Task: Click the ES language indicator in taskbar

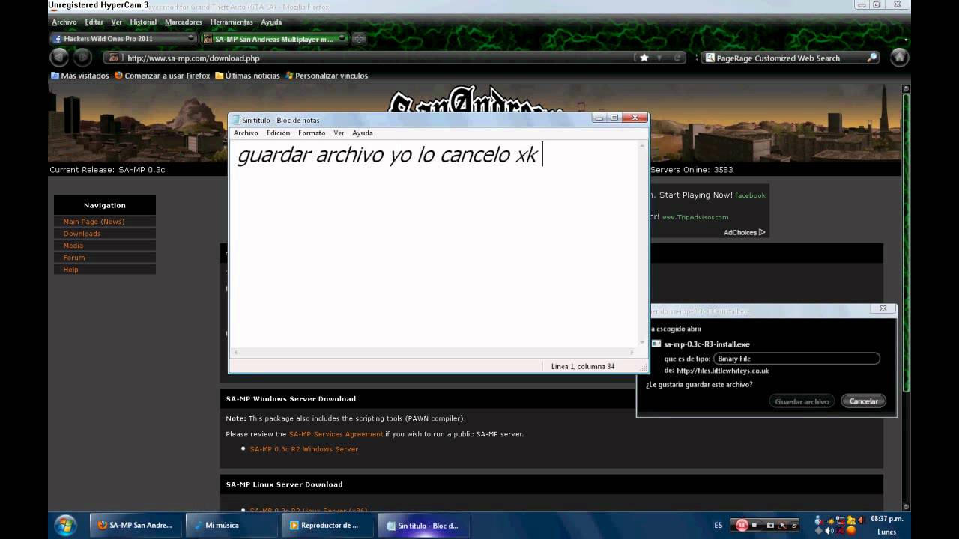Action: point(719,526)
